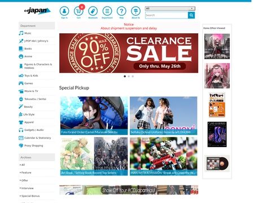Click inside the Search text field

167,15
